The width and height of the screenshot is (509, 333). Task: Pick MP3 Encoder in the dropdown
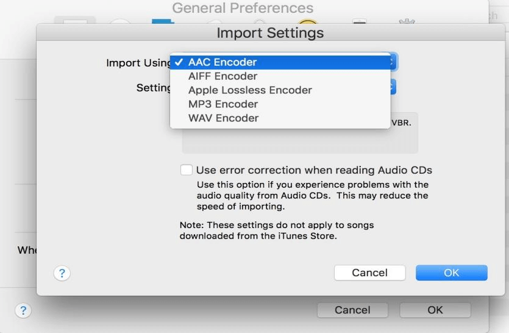pyautogui.click(x=223, y=104)
